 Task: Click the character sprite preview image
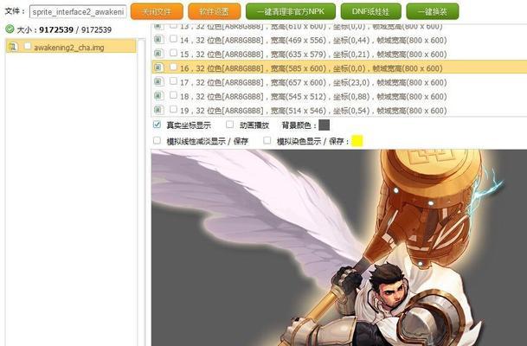point(339,247)
